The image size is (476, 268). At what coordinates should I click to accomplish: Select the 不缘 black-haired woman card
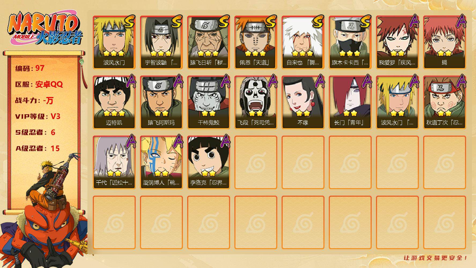pyautogui.click(x=303, y=102)
